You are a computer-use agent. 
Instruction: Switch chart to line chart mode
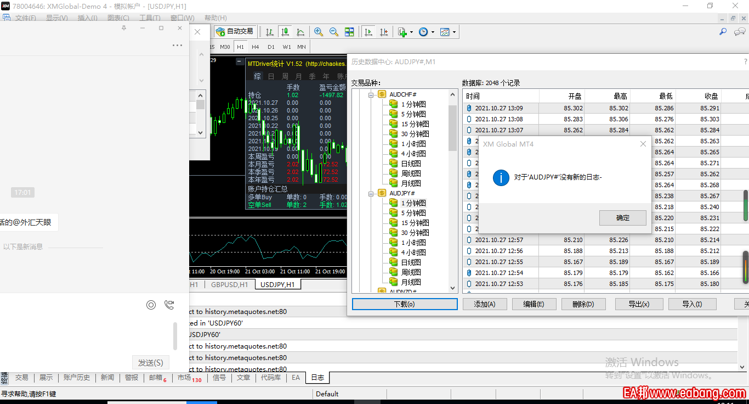point(300,32)
